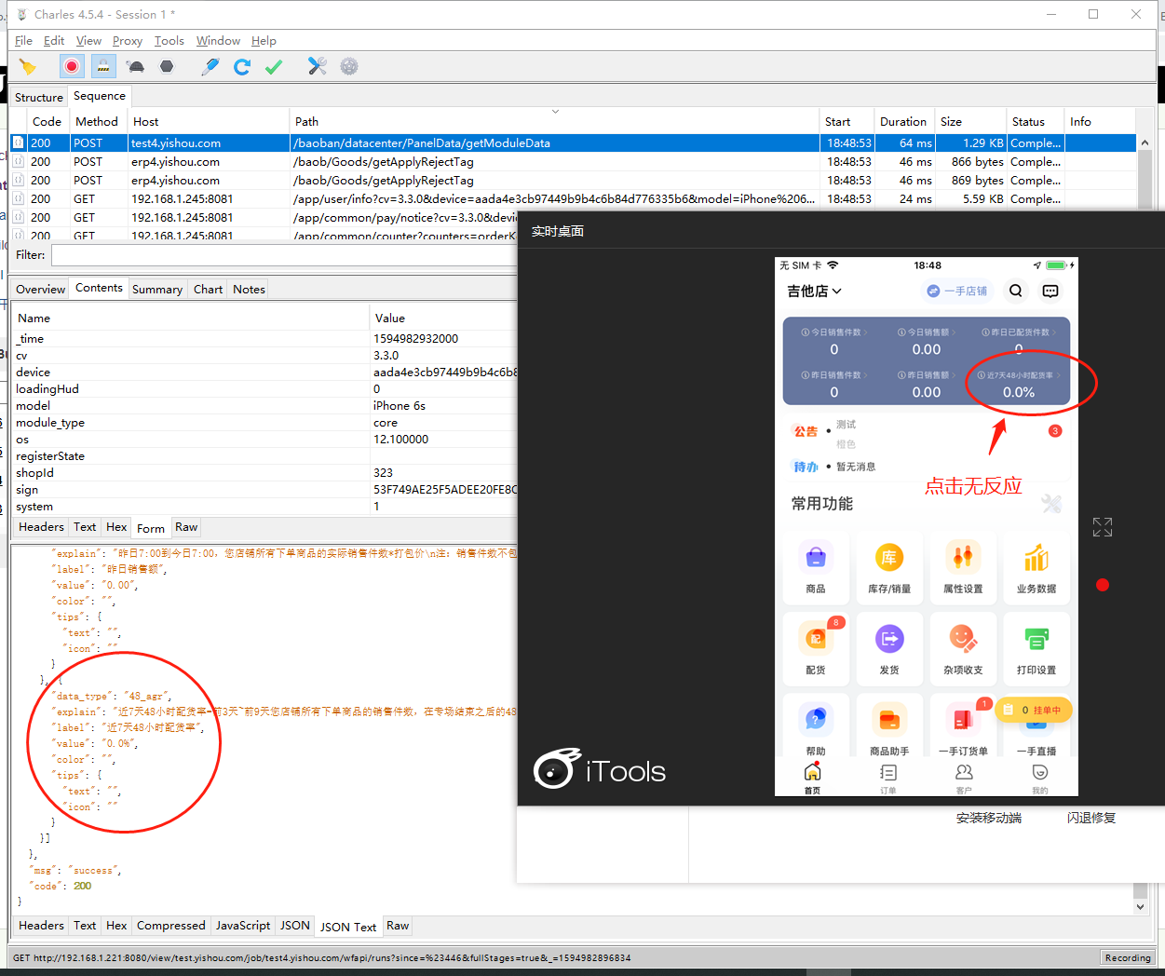Tap the 业务数据 feature icon
1165x976 pixels.
[1036, 566]
